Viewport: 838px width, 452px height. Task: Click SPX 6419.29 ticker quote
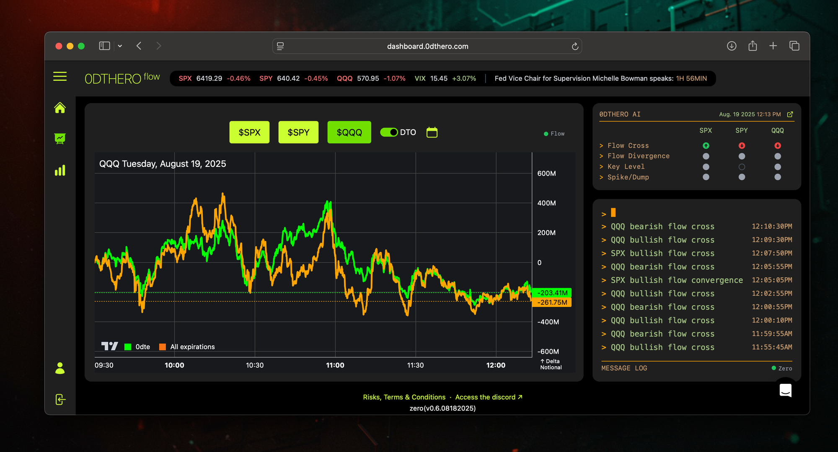pos(214,78)
